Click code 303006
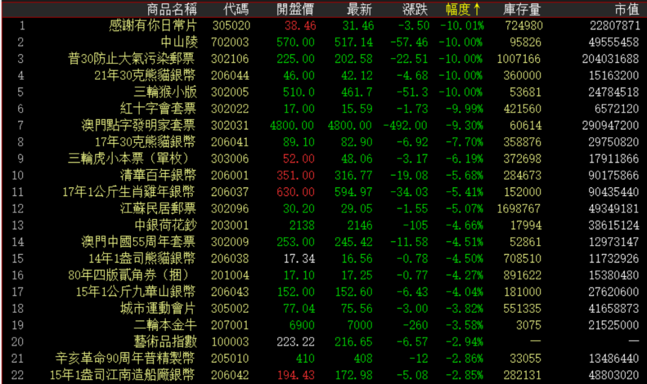 click(x=230, y=159)
